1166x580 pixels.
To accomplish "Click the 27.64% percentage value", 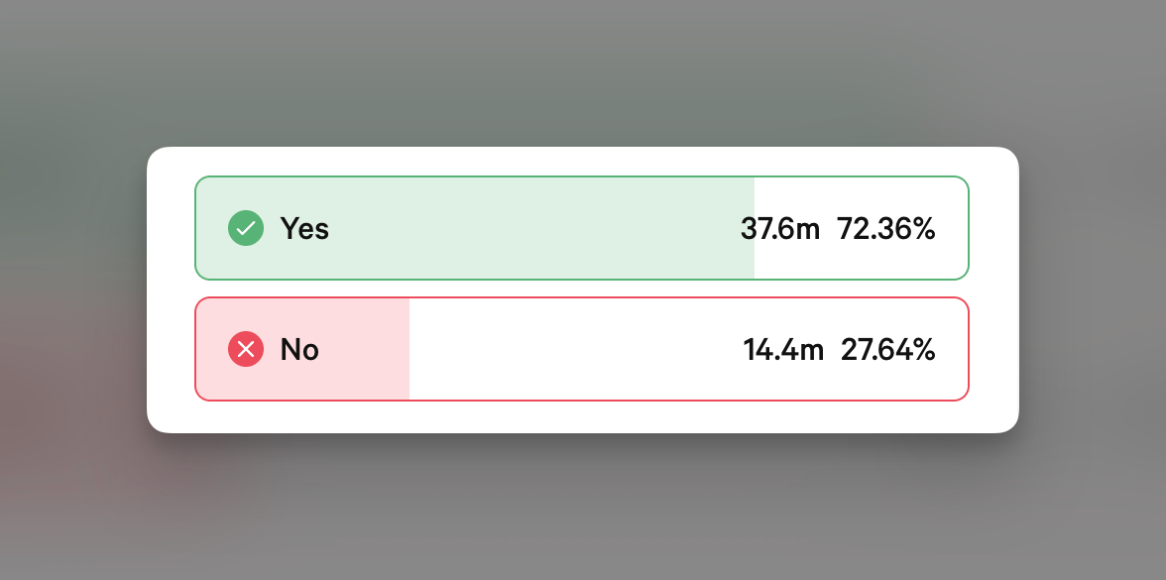I will point(888,349).
